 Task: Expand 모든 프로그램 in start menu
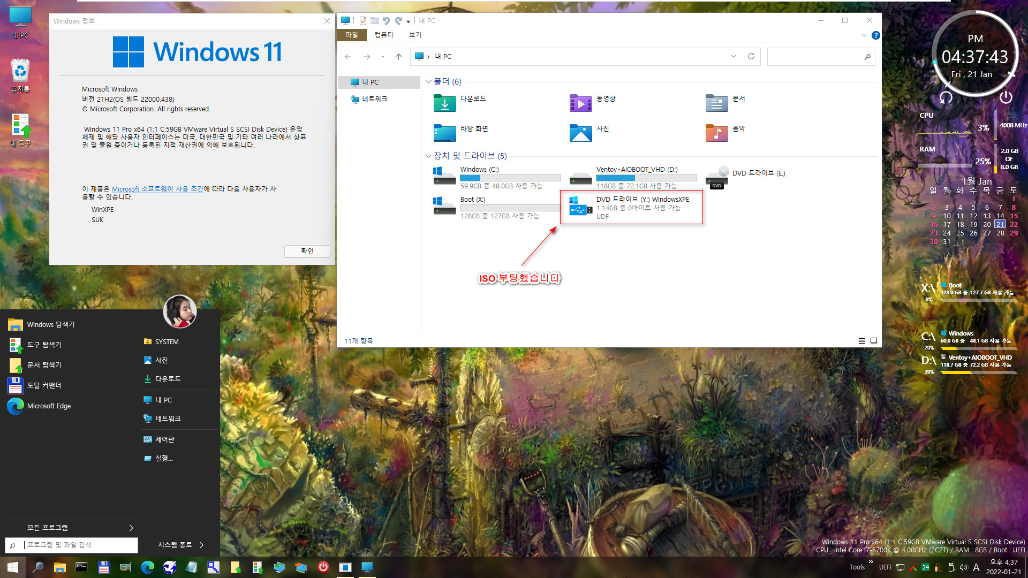click(131, 528)
